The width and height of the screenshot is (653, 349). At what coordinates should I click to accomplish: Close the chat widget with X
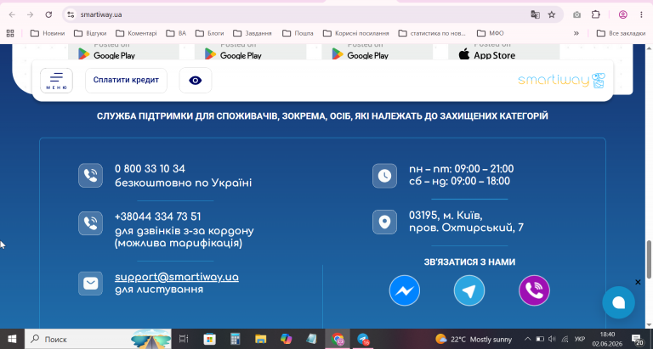click(x=638, y=282)
